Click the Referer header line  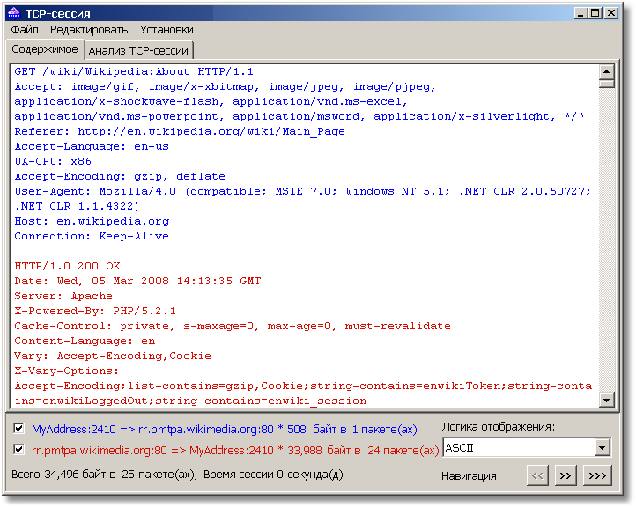pos(180,132)
